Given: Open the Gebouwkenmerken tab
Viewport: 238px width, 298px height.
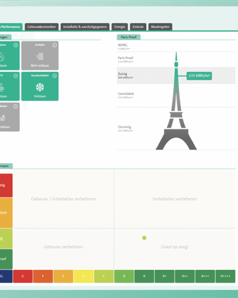Looking at the screenshot, I should pos(41,27).
